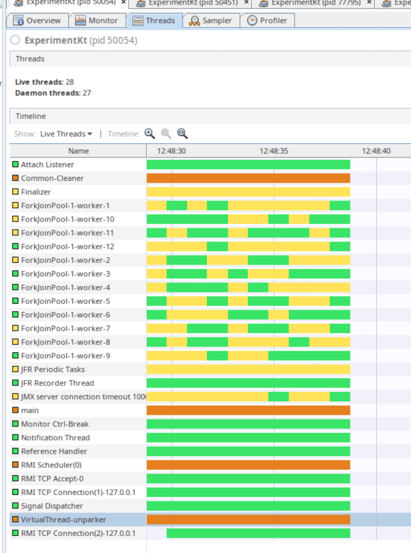Click the Finalizer thread timeline bar
The height and width of the screenshot is (553, 411).
(248, 192)
